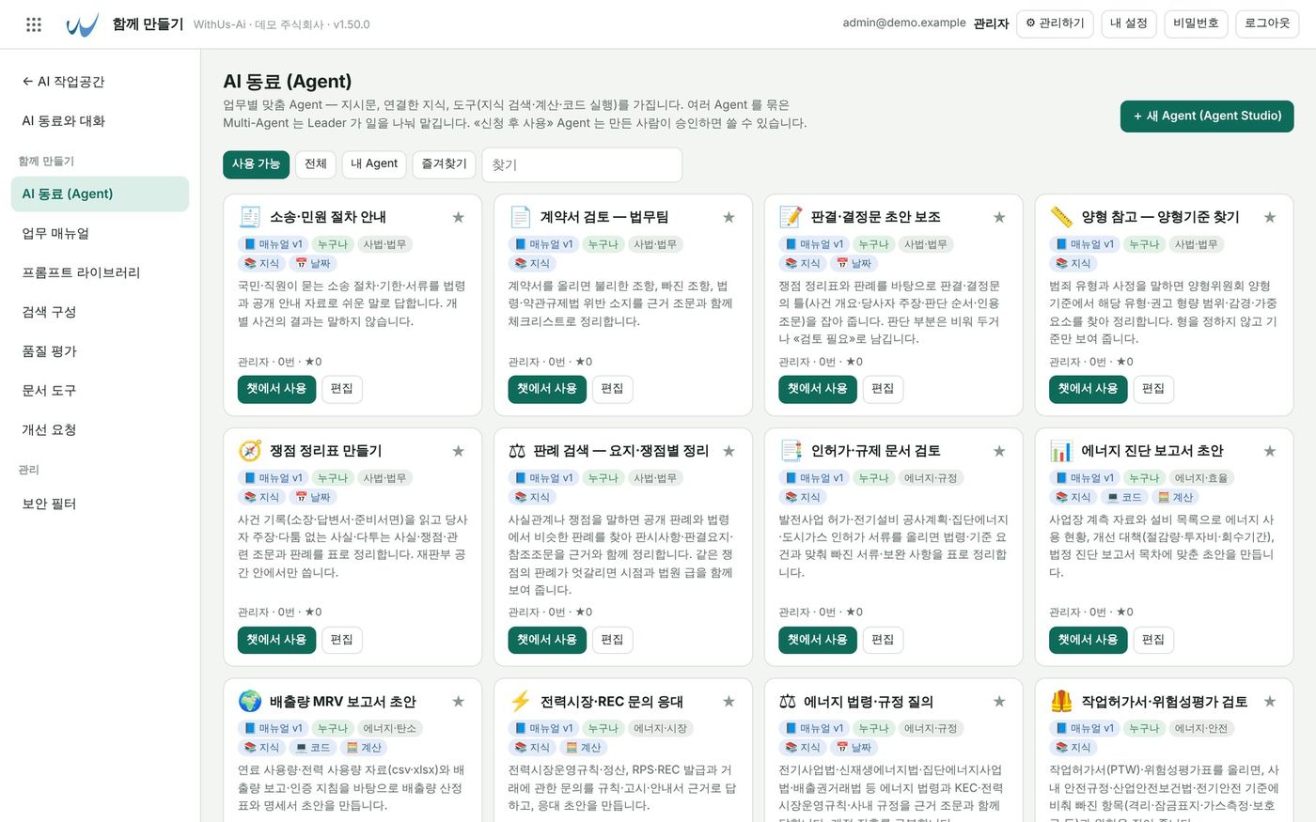The width and height of the screenshot is (1316, 822).
Task: Show the 내 Agent filter tab
Action: point(374,164)
